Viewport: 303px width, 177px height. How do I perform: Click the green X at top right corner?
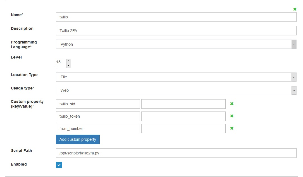(295, 9)
